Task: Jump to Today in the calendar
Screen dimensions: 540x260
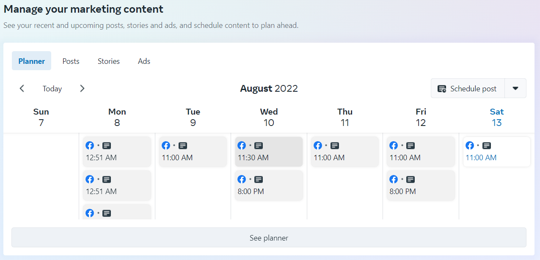Action: click(x=52, y=89)
